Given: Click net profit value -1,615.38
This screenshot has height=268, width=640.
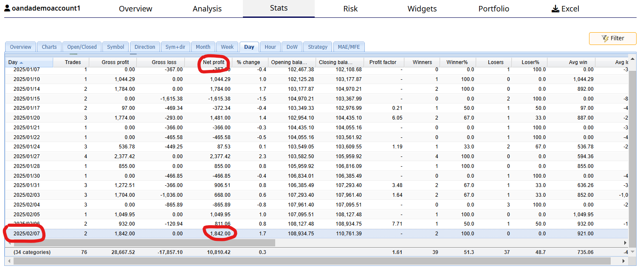Looking at the screenshot, I should pos(220,99).
